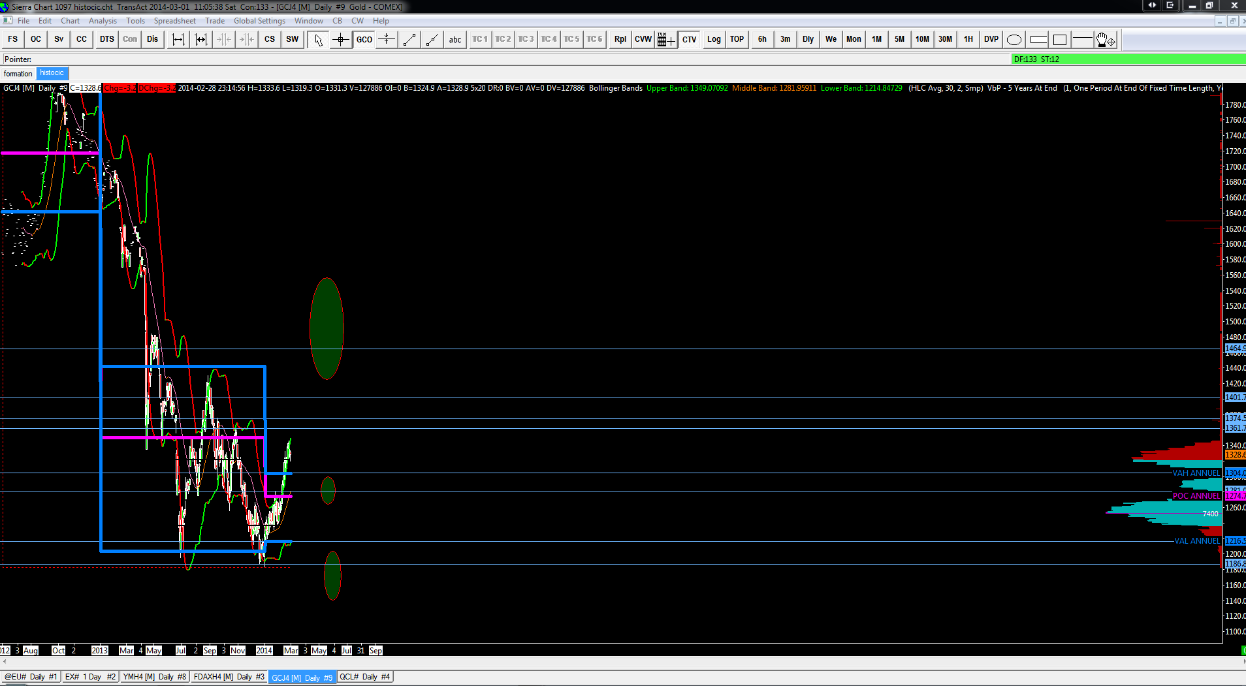Open the Analysis menu

pyautogui.click(x=103, y=21)
